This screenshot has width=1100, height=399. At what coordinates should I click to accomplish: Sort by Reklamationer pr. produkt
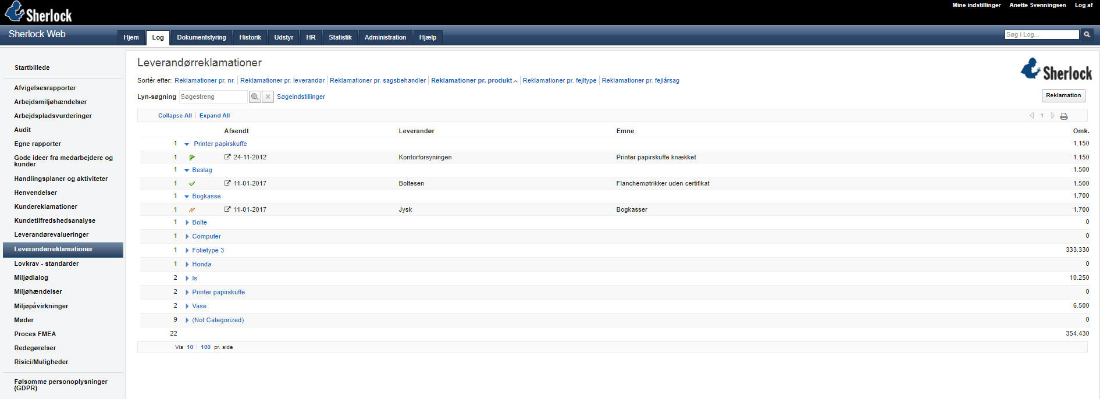pos(472,81)
